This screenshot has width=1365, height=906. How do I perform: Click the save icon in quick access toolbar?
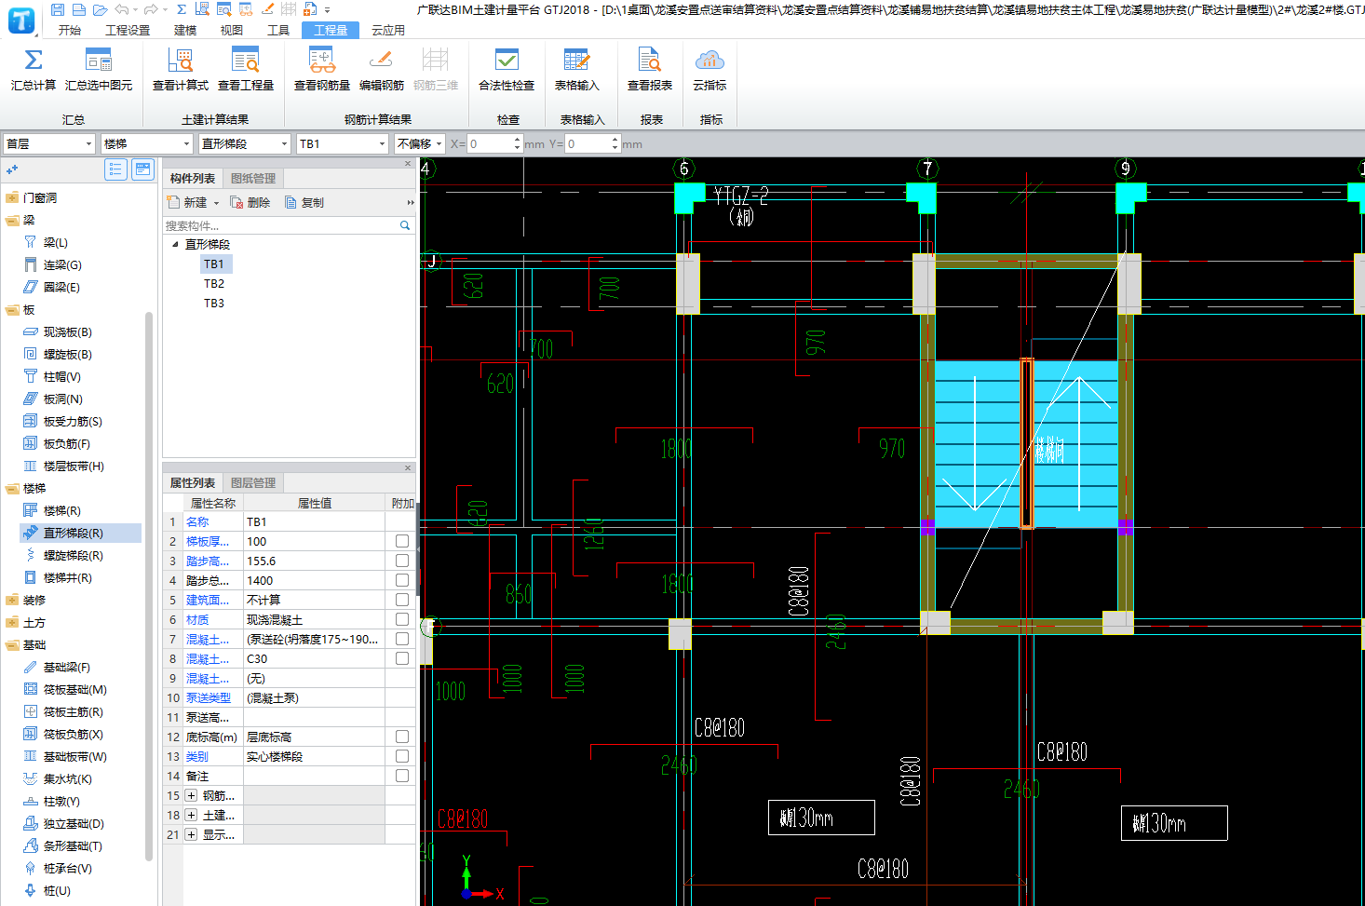[58, 9]
